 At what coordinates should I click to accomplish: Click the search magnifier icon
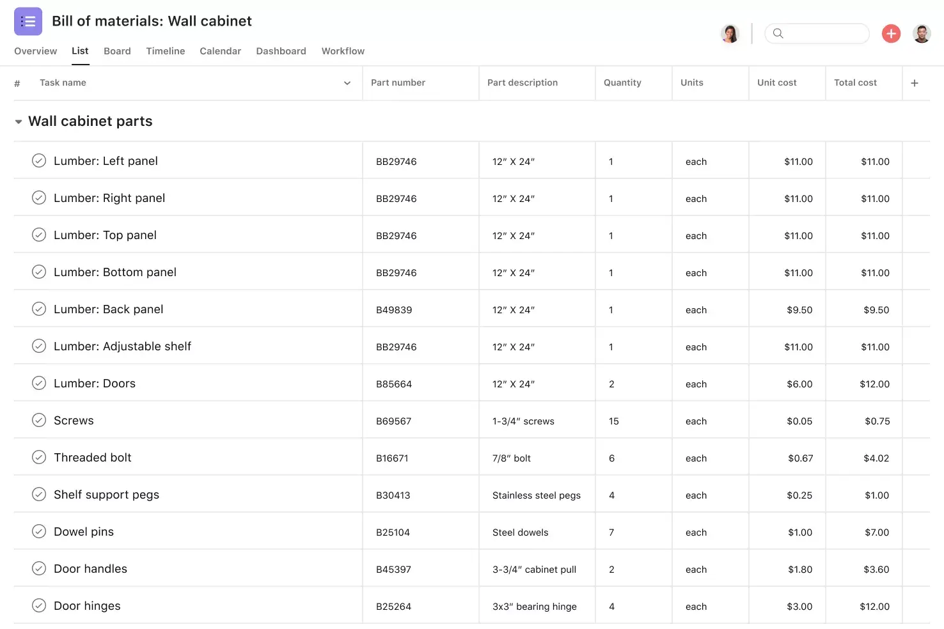pos(778,33)
